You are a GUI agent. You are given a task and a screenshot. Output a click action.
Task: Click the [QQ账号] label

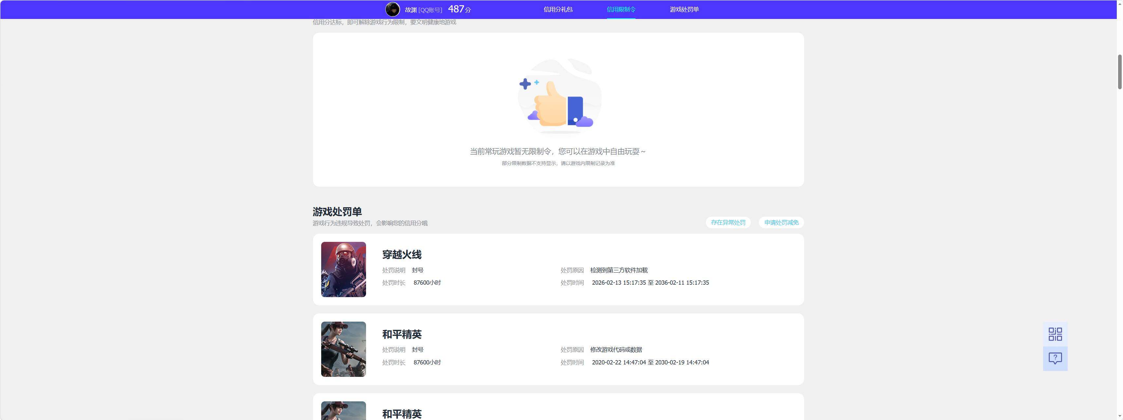click(430, 10)
